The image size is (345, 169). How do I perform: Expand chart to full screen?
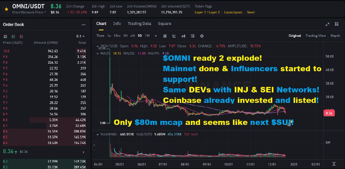click(x=327, y=25)
